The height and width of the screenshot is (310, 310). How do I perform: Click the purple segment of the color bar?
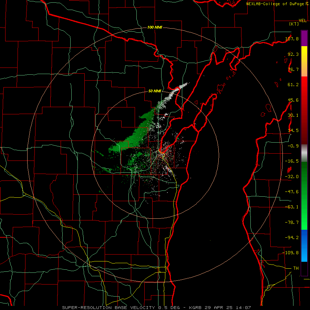pos(304,38)
